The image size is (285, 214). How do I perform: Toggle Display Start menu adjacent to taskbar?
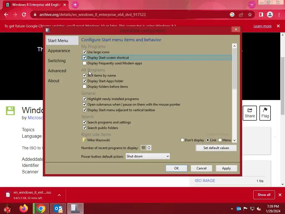(84, 110)
